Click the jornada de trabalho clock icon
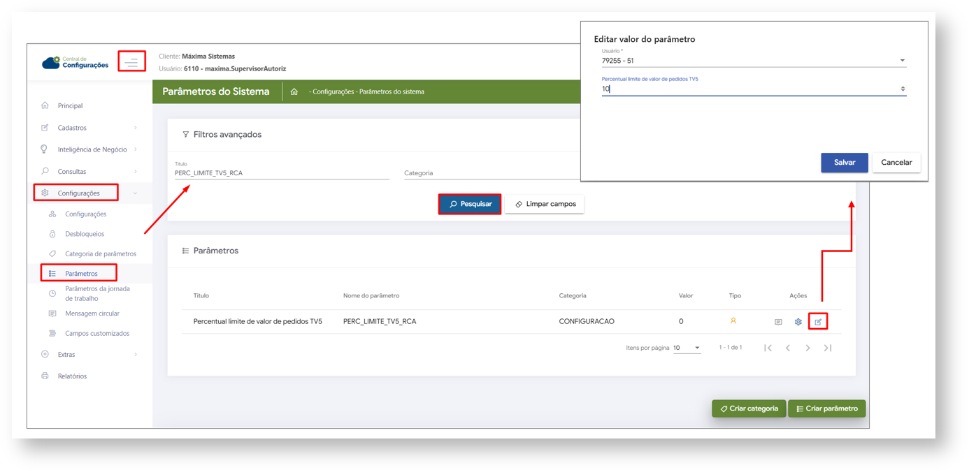This screenshot has width=969, height=472. pyautogui.click(x=52, y=293)
